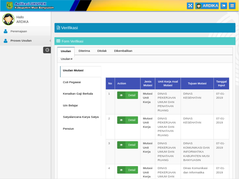Toggle fullscreen with the expand arrows icon
239x179 pixels.
tap(190, 6)
